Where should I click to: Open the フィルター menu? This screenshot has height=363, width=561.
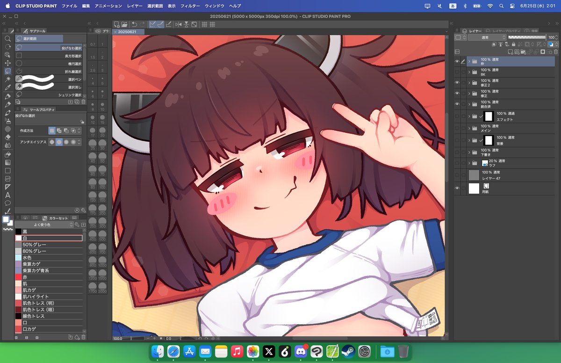[190, 6]
